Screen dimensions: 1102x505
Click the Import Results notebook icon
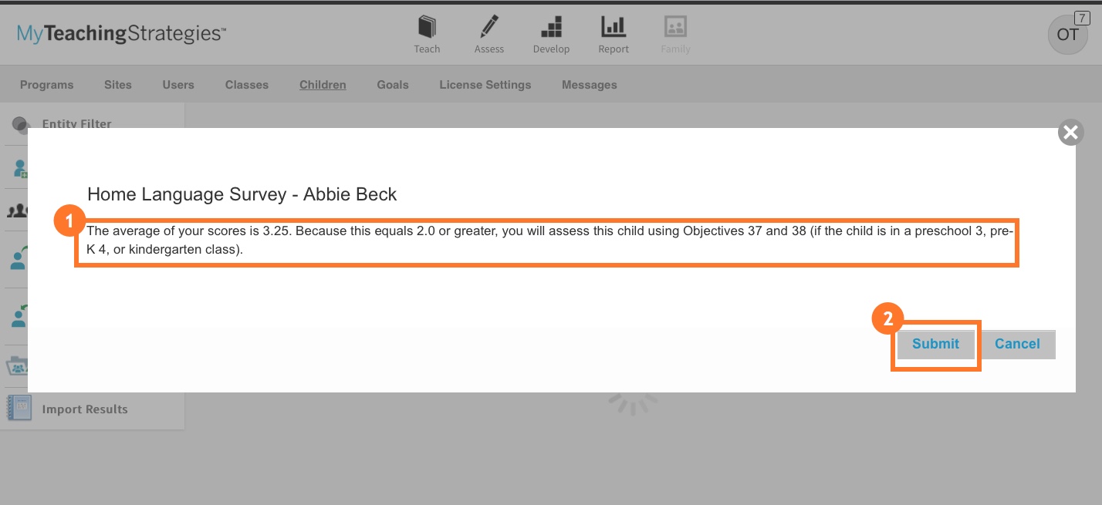(19, 409)
